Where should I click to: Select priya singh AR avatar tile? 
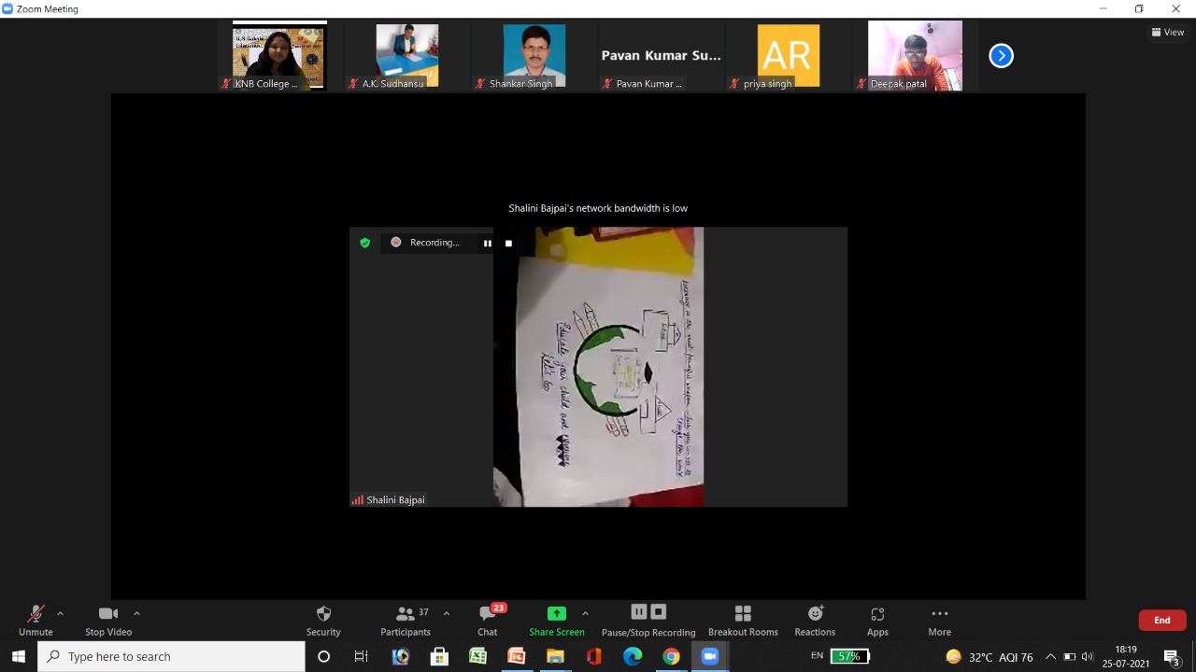(x=789, y=56)
